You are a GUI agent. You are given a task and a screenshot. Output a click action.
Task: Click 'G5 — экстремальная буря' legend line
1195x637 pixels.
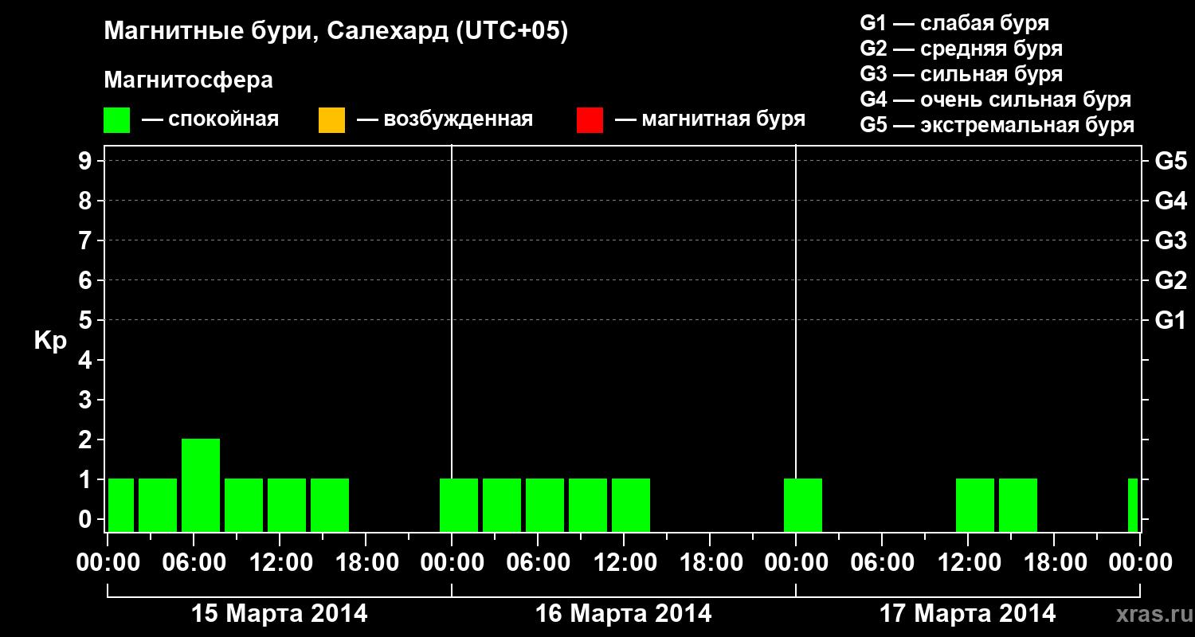coord(997,125)
